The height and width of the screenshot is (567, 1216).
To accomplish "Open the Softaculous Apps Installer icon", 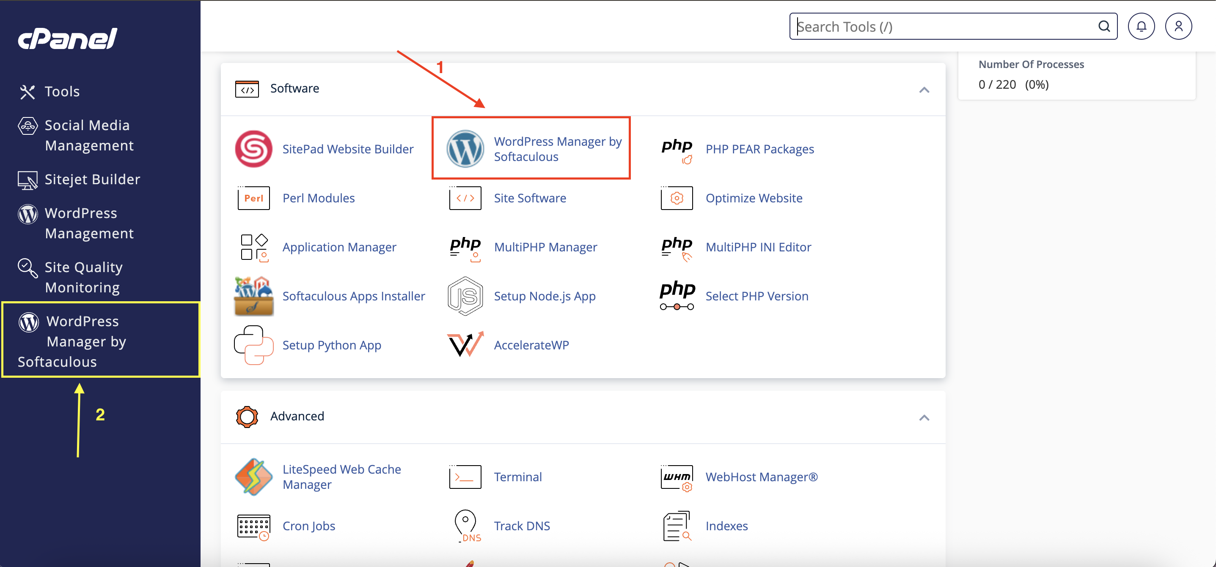I will click(x=253, y=296).
